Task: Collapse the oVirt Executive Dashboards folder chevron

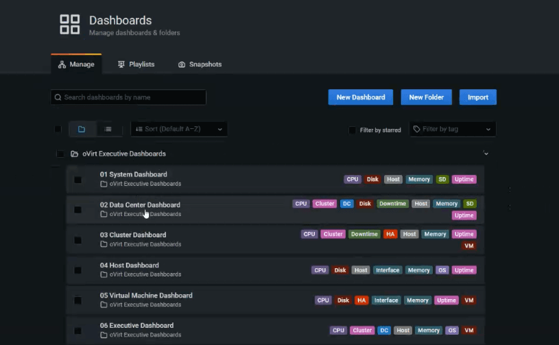Action: (x=486, y=154)
